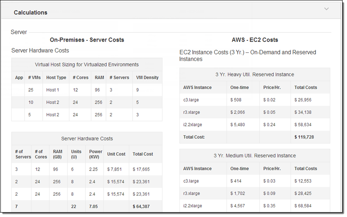Click Price/Hr. header in Medium Util. table
The height and width of the screenshot is (217, 347).
[272, 169]
